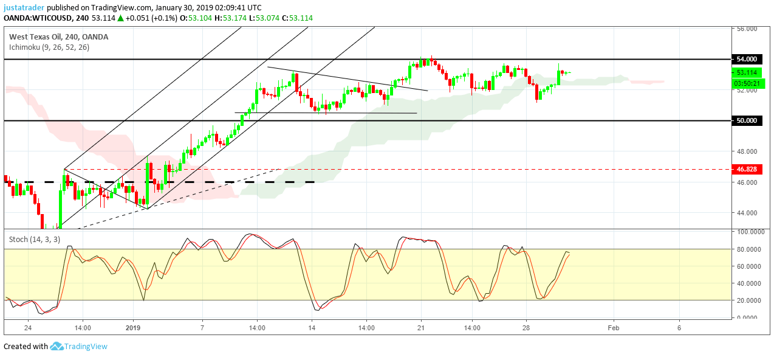
Task: Select the Ichimoku (9, 26, 52, 26) indicator label
Action: pyautogui.click(x=49, y=47)
